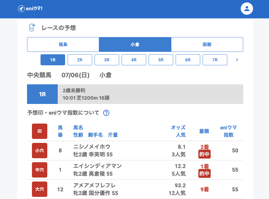
Task: Click 的中 badge under 2着 result
Action: [x=205, y=154]
